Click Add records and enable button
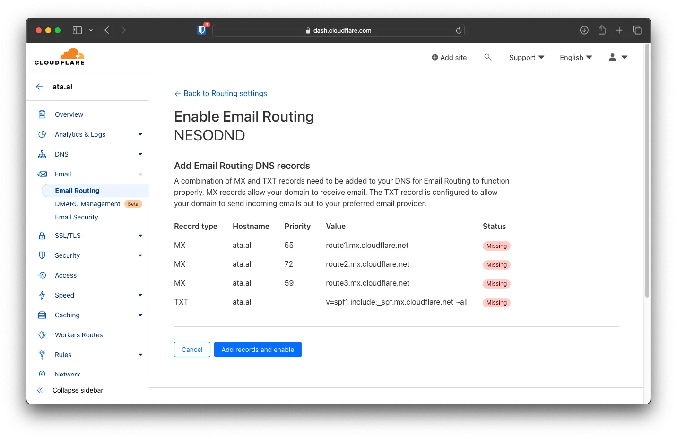Image resolution: width=677 pixels, height=439 pixels. pyautogui.click(x=258, y=350)
